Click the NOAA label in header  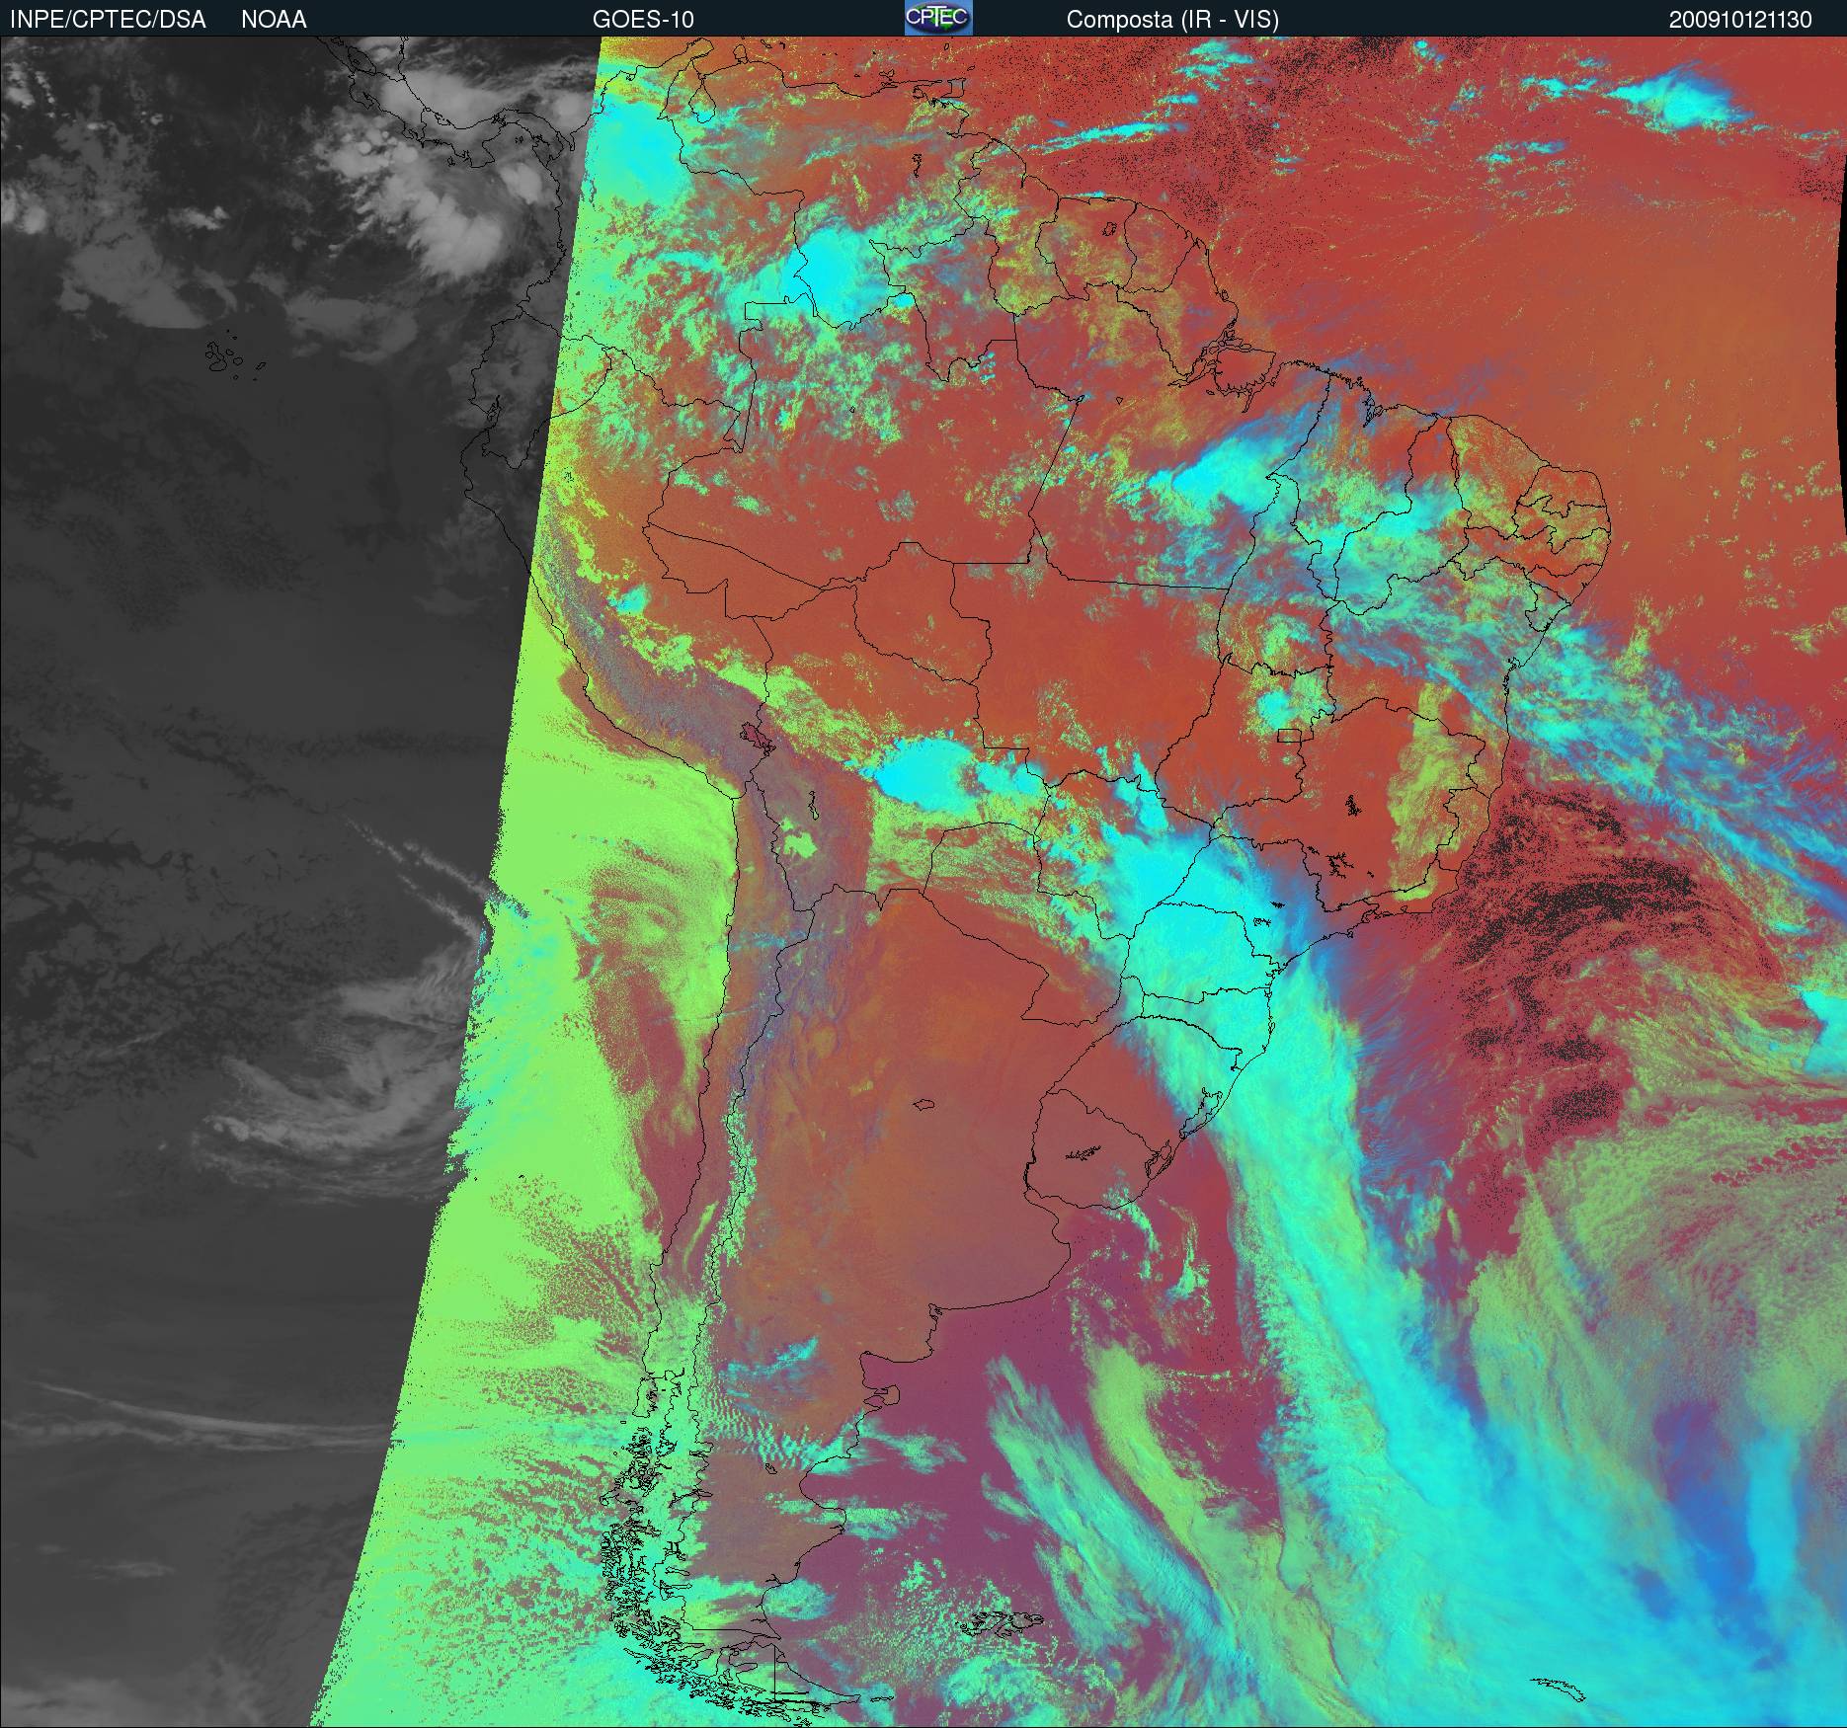click(x=274, y=20)
